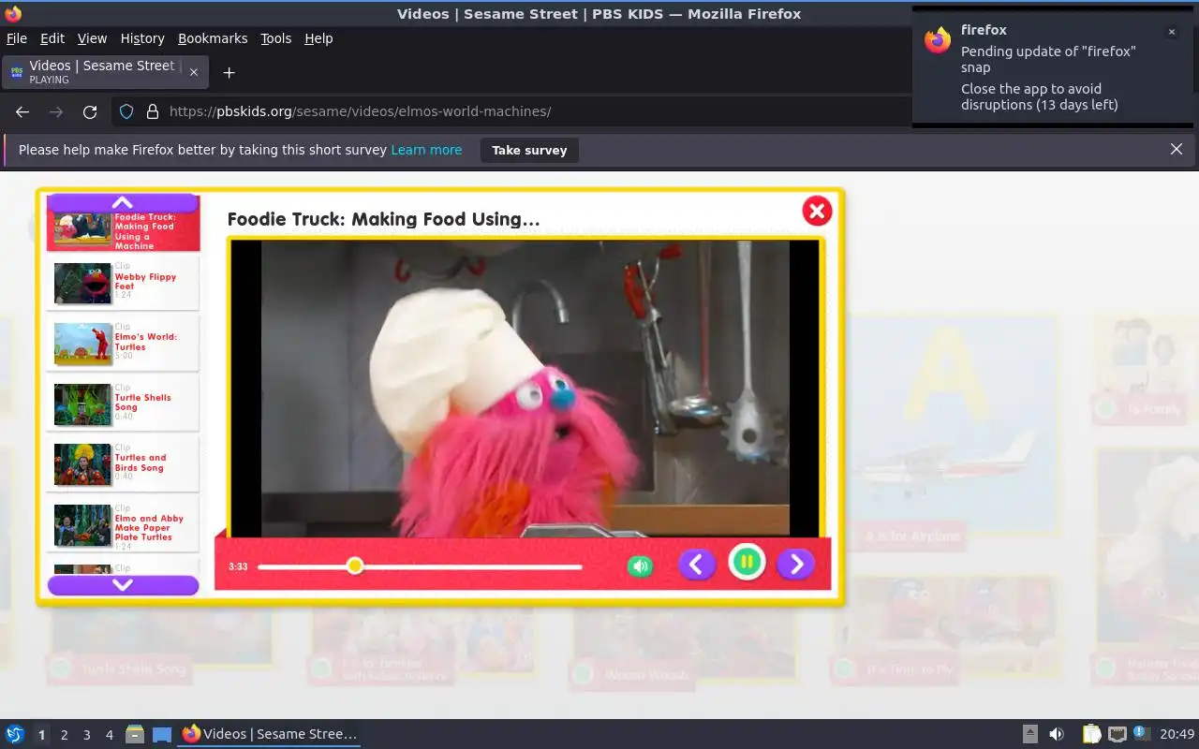Click the Take survey button
Screen dimensions: 1199x749
coord(529,150)
